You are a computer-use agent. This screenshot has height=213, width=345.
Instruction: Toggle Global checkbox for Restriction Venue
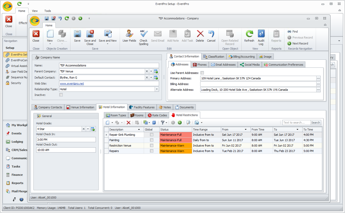pyautogui.click(x=152, y=146)
